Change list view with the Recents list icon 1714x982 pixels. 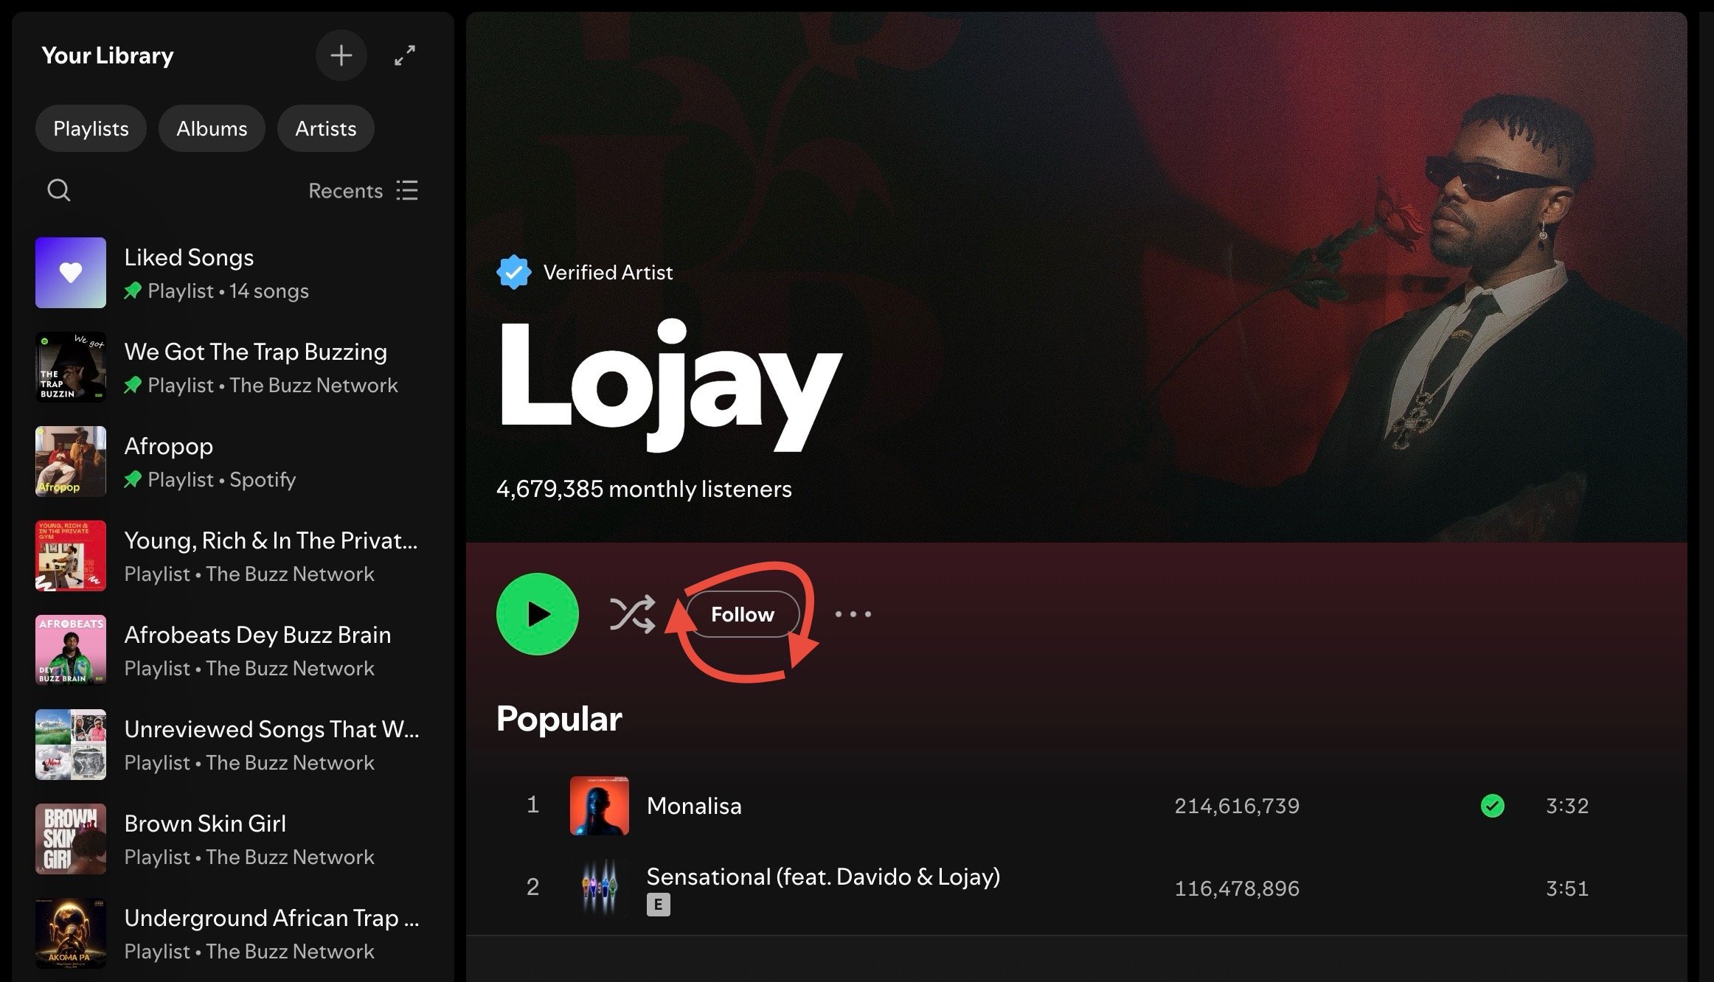click(407, 190)
